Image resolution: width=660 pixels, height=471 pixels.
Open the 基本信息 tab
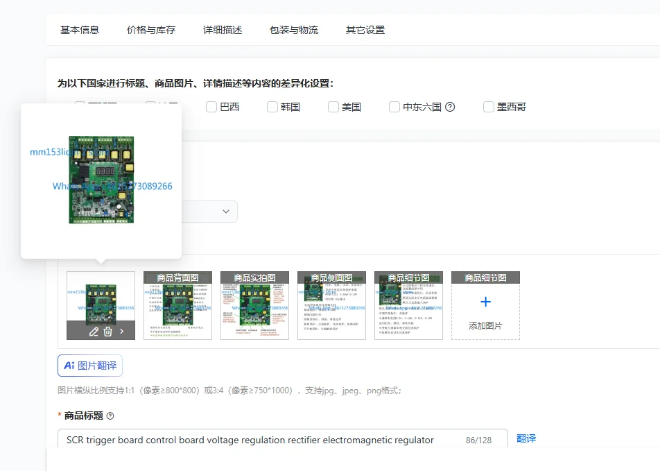tap(80, 30)
